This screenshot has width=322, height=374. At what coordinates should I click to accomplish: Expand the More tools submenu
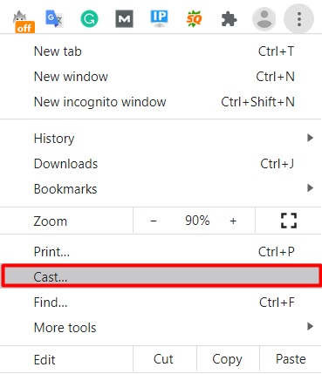(161, 327)
